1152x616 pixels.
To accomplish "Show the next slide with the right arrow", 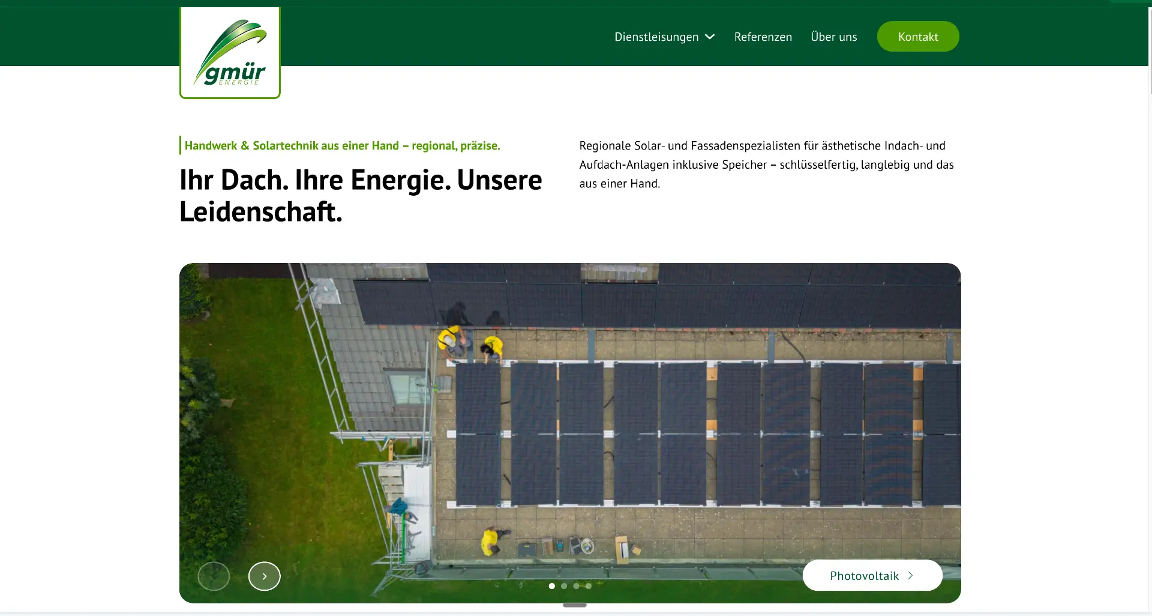I will tap(265, 576).
